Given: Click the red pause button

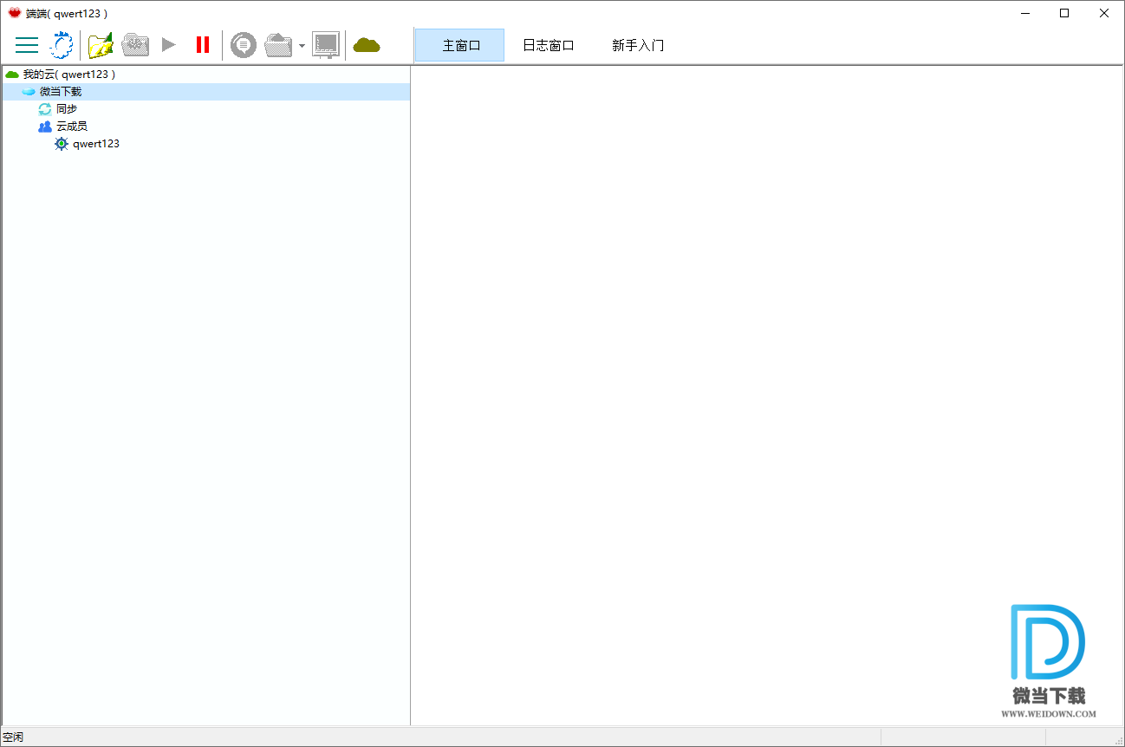Looking at the screenshot, I should click(x=203, y=45).
